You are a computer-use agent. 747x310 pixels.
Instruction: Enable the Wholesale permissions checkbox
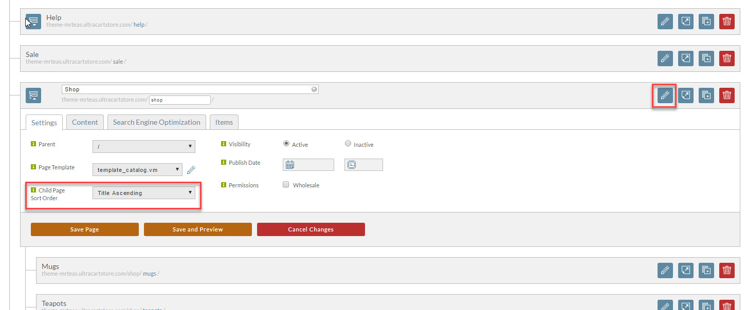click(x=286, y=185)
